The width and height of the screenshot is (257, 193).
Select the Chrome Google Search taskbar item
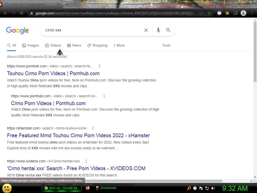click(x=62, y=188)
